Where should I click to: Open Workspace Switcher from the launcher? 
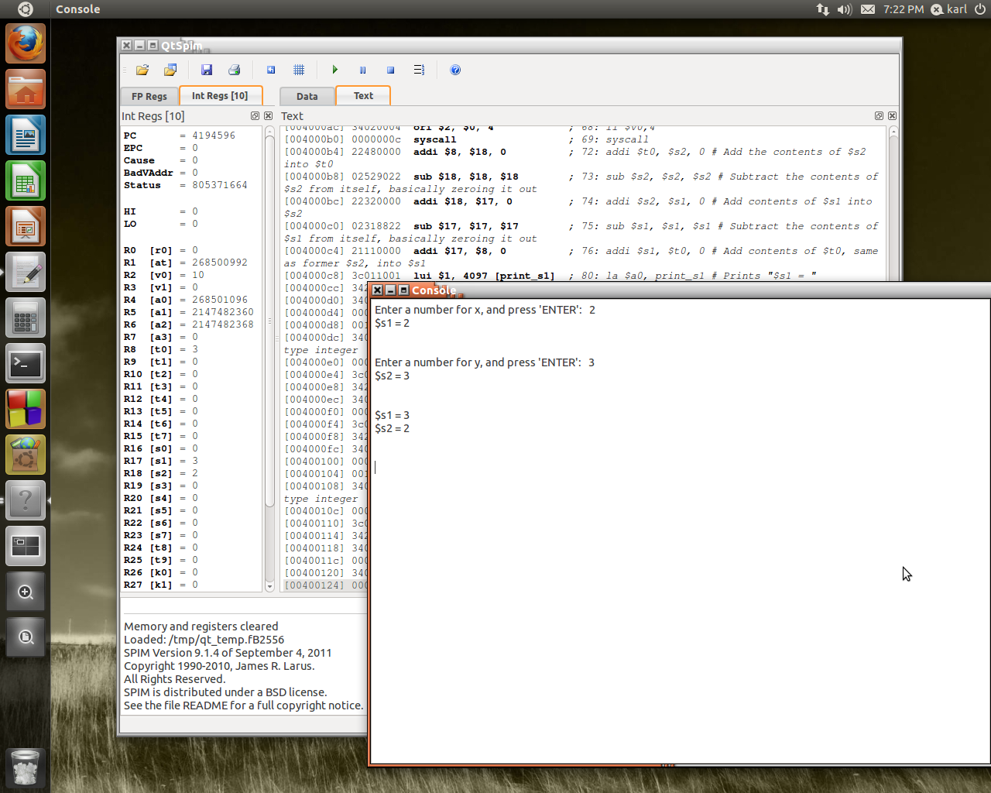[x=26, y=546]
